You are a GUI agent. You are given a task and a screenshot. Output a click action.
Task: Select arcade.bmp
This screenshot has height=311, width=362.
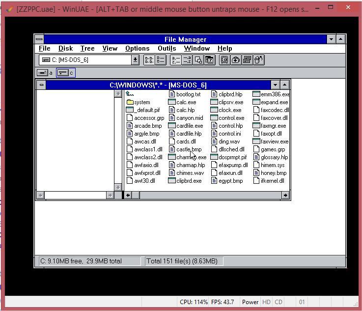point(144,126)
